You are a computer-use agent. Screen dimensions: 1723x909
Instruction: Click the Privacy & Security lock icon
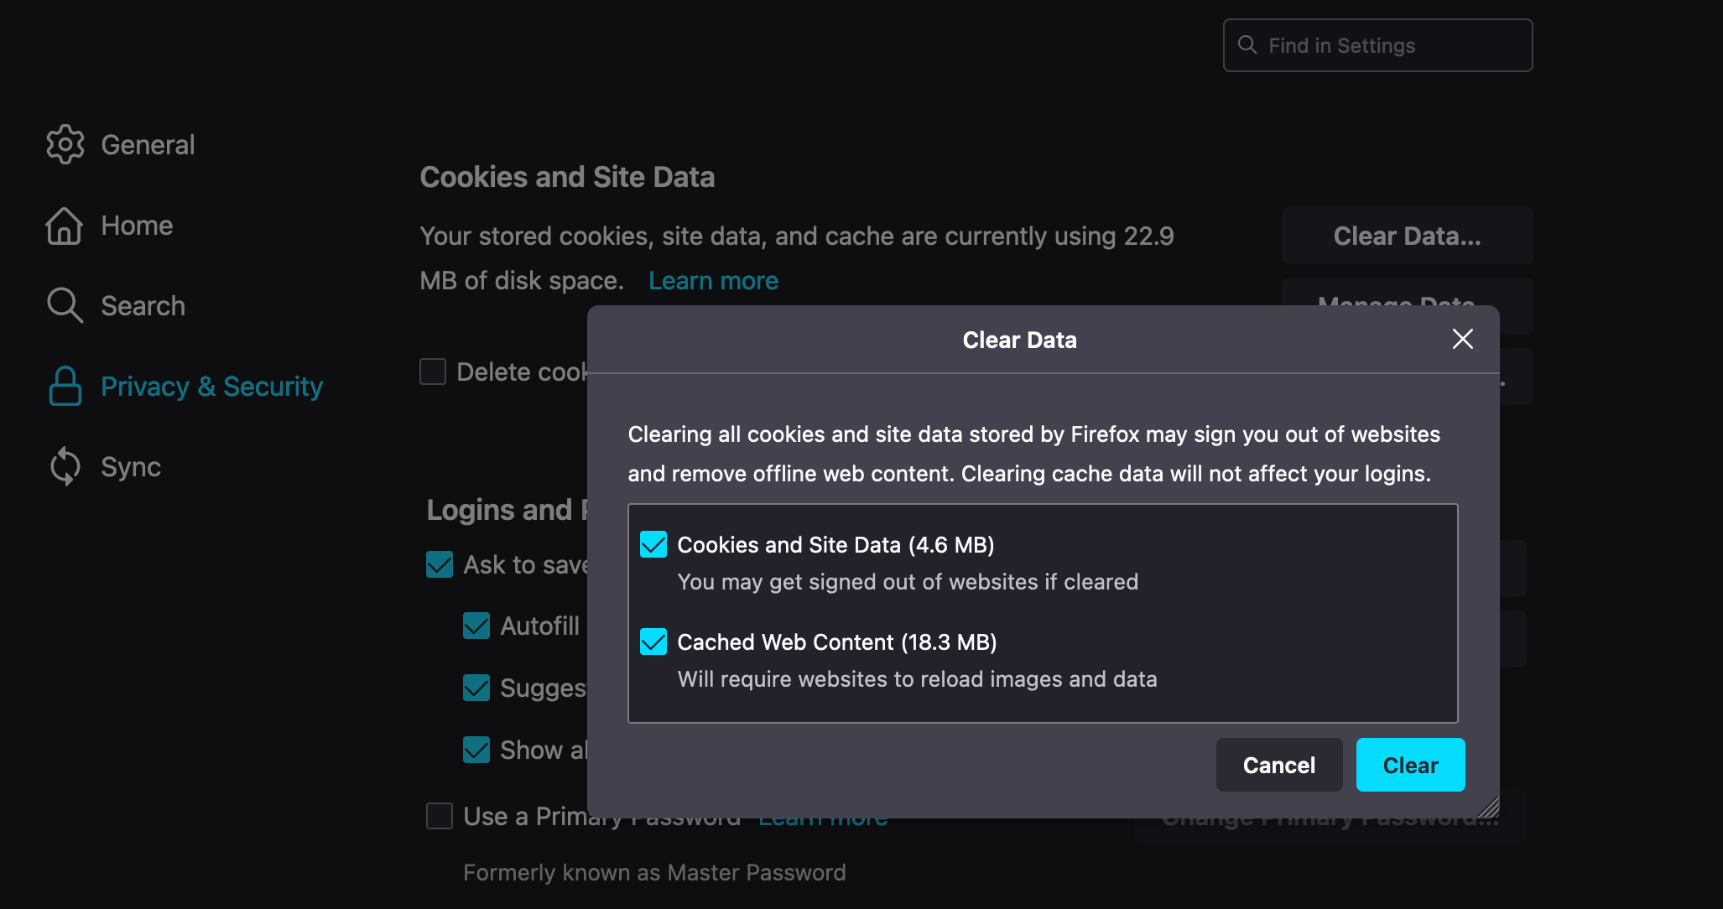(x=64, y=385)
